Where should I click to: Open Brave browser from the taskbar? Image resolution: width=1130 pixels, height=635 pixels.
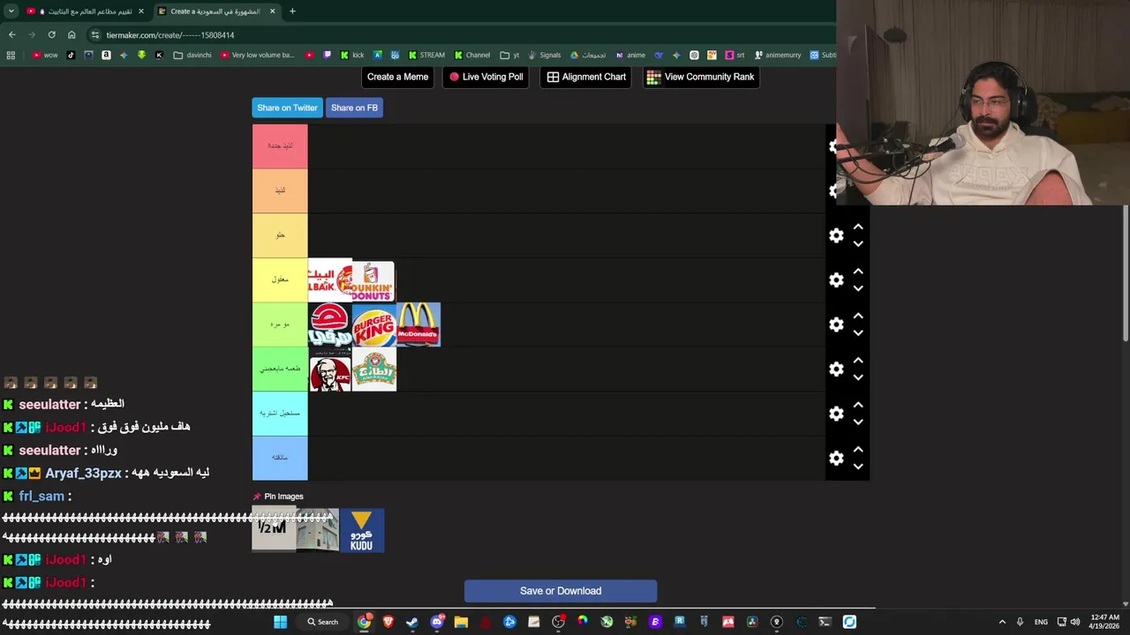click(388, 622)
